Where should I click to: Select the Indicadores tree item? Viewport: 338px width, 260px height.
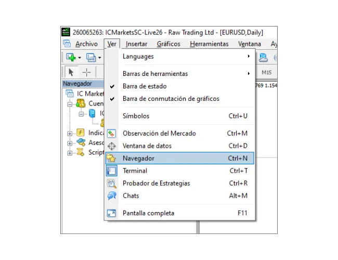(96, 133)
